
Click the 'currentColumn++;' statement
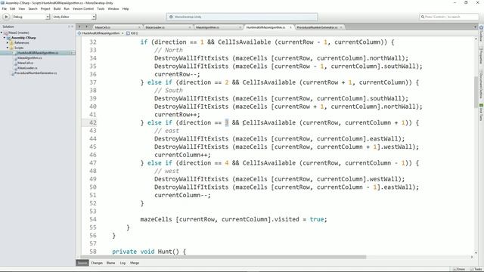182,155
